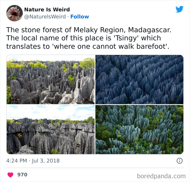Click 'where one cannot walk barefoot' text
The width and height of the screenshot is (190, 182).
(110, 46)
